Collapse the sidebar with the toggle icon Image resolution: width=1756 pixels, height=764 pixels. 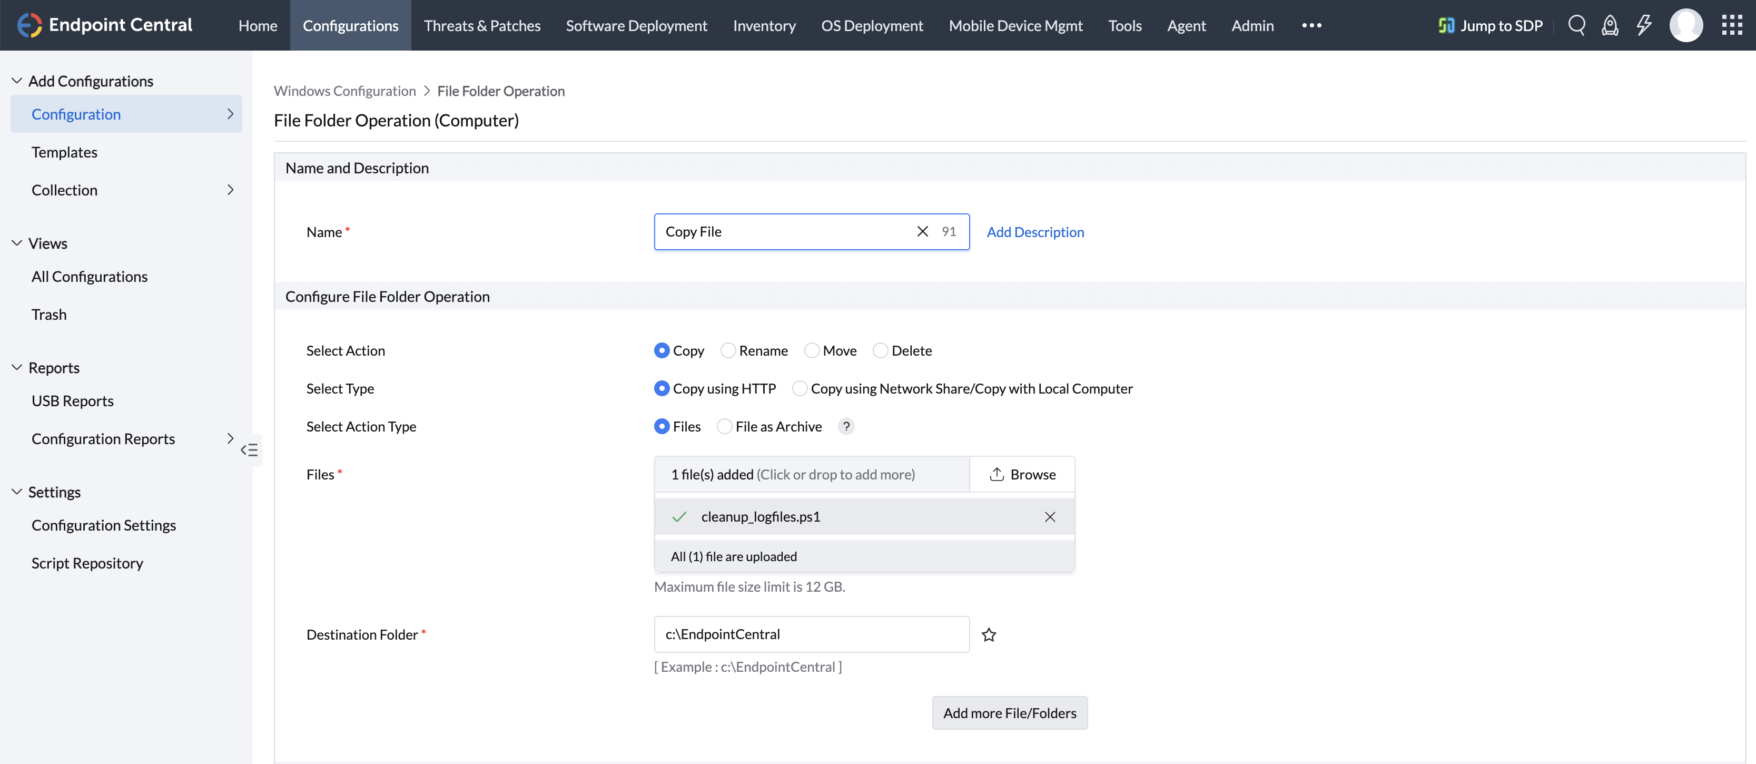[250, 450]
